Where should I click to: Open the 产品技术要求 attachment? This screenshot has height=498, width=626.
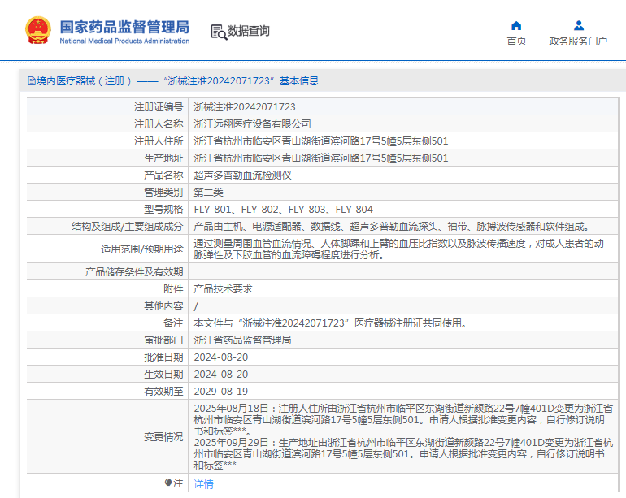[x=223, y=288]
